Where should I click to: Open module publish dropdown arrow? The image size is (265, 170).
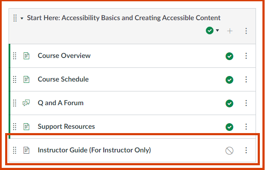[x=217, y=30]
